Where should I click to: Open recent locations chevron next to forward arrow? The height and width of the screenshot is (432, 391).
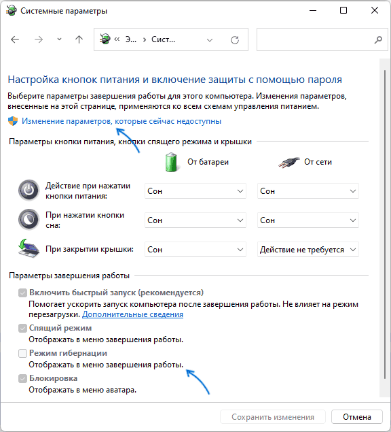click(x=59, y=39)
